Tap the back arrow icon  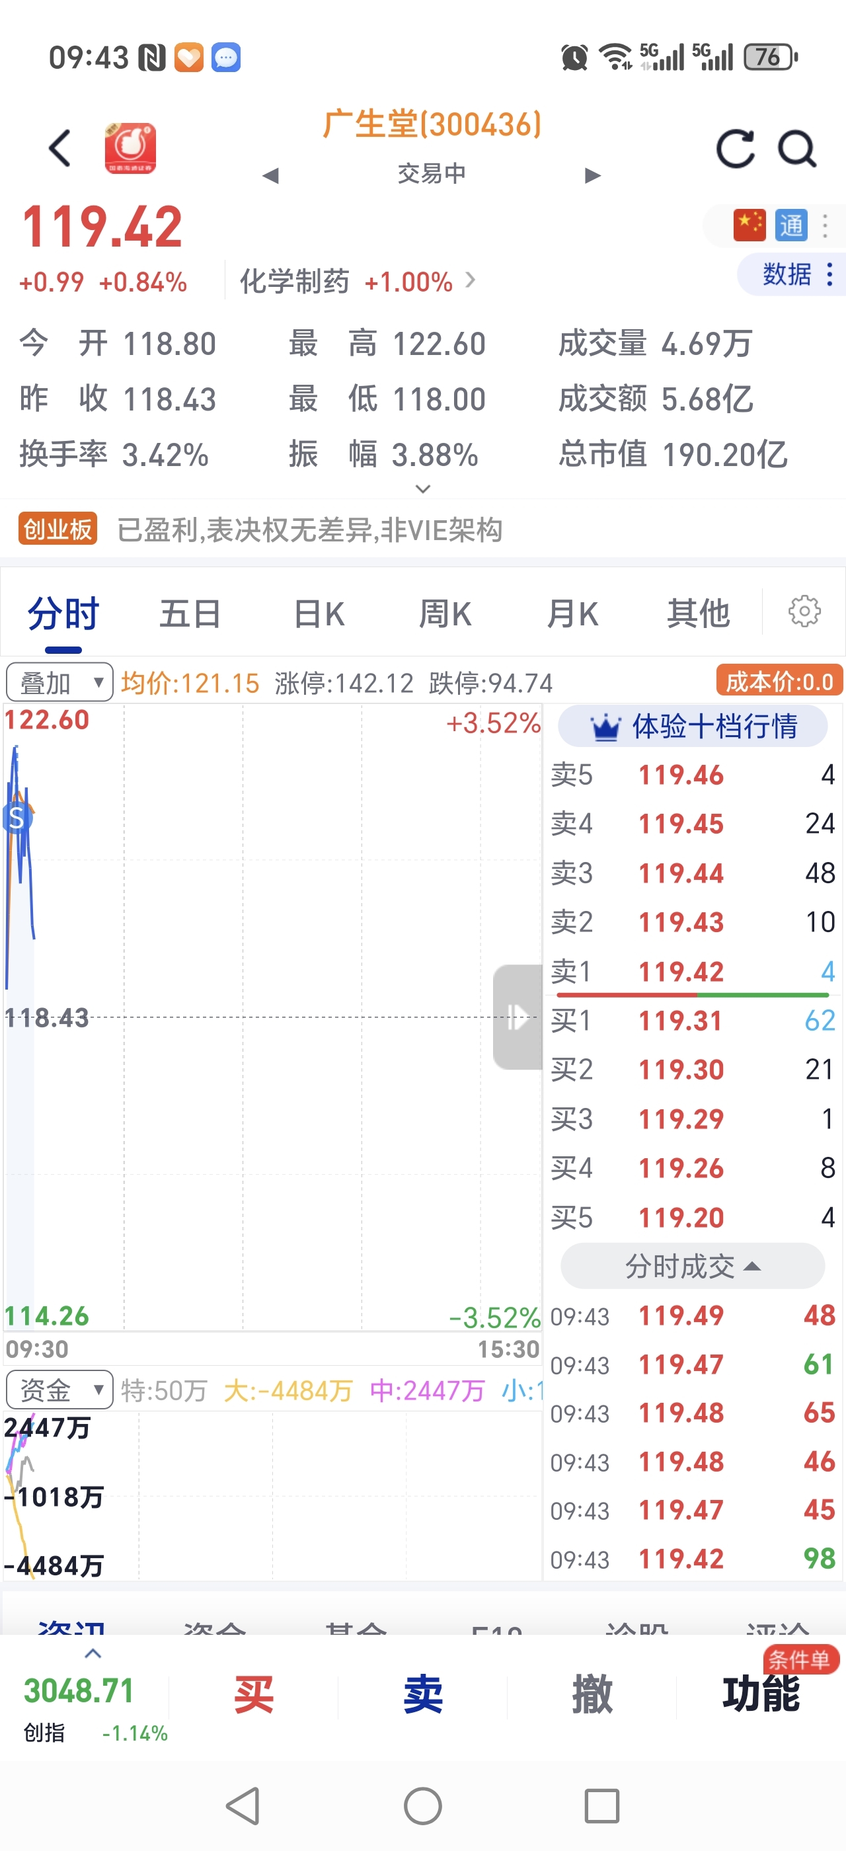(x=60, y=148)
